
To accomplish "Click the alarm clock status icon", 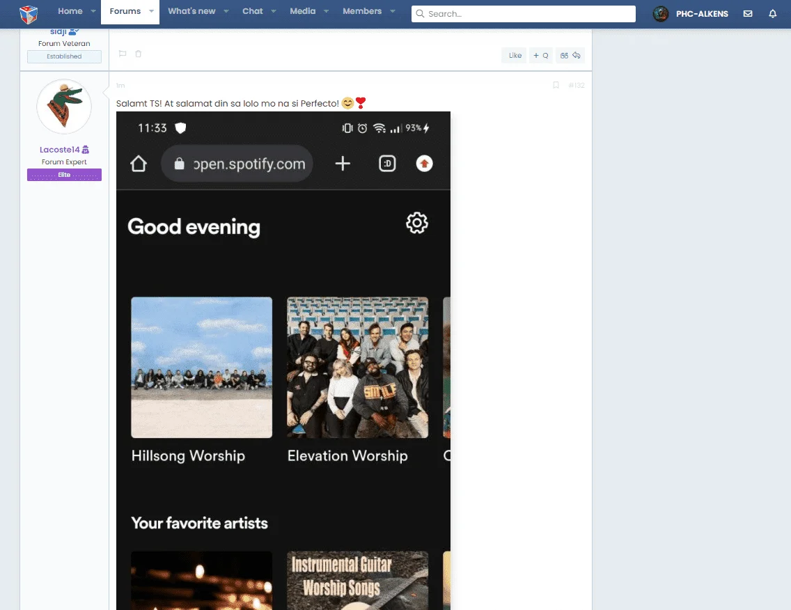I will click(x=362, y=128).
